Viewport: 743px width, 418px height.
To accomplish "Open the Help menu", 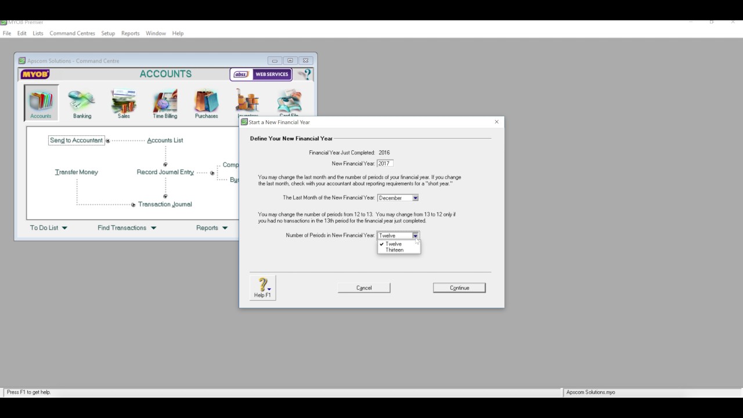I will coord(178,33).
